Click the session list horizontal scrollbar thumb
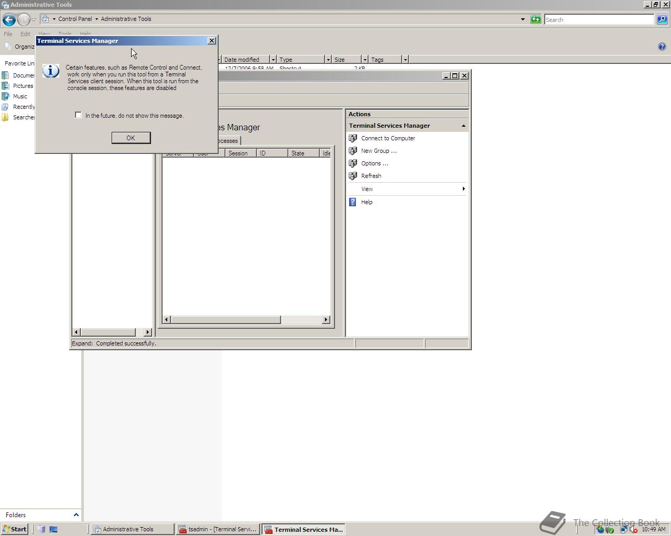The height and width of the screenshot is (536, 671). pyautogui.click(x=225, y=320)
